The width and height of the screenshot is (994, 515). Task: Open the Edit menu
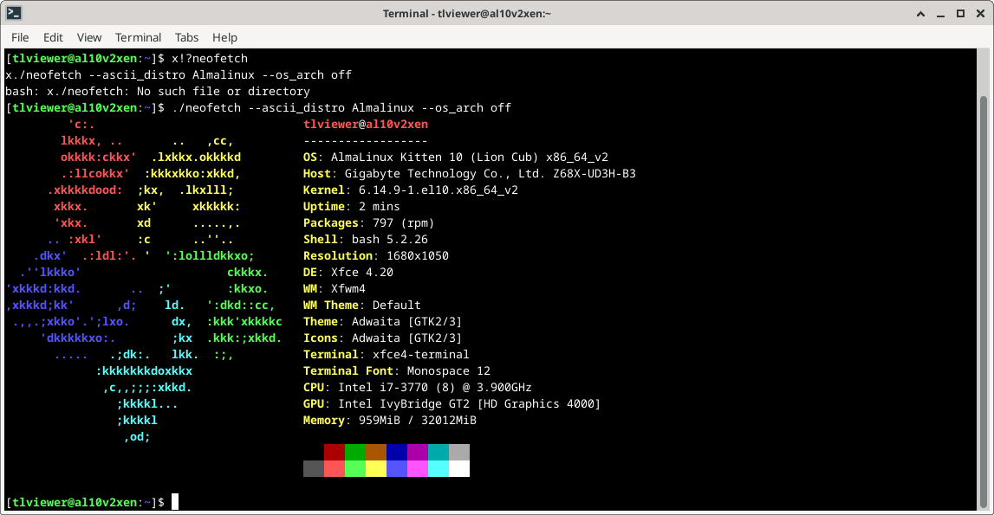pyautogui.click(x=53, y=37)
